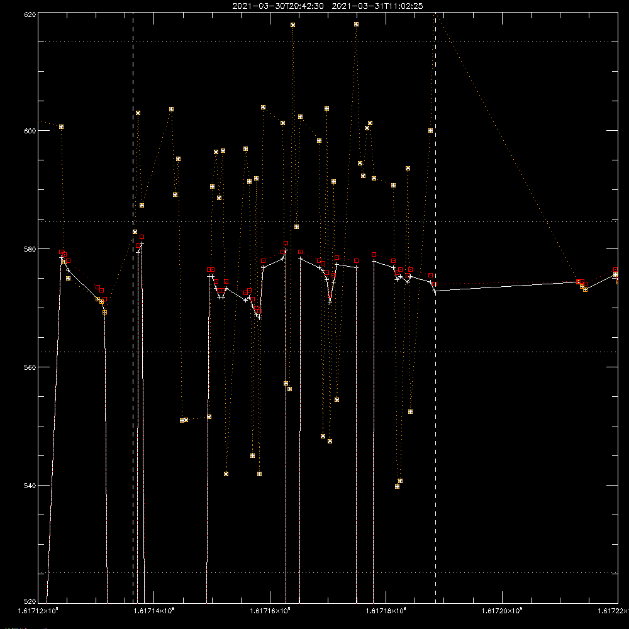This screenshot has height=629, width=629.
Task: Click the x-axis label 1.61712×10⁹
Action: coord(38,611)
